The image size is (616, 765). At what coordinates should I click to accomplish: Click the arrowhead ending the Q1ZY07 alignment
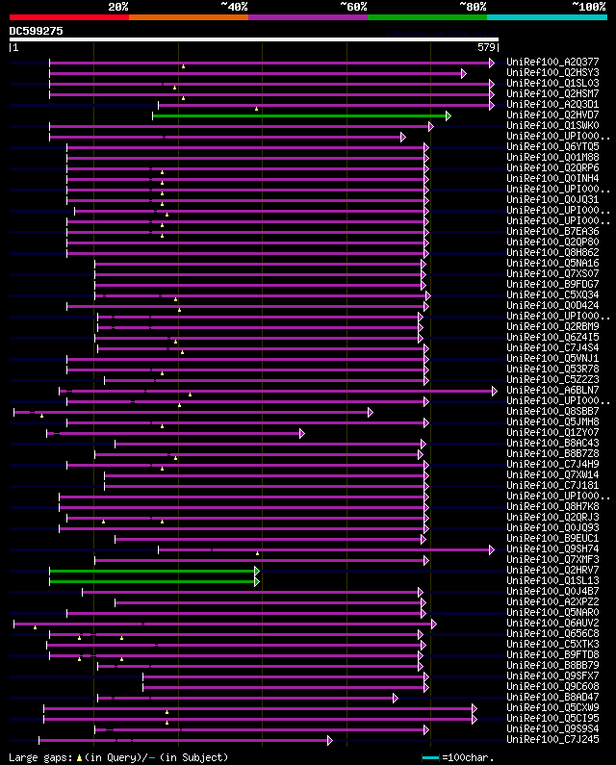pos(302,434)
